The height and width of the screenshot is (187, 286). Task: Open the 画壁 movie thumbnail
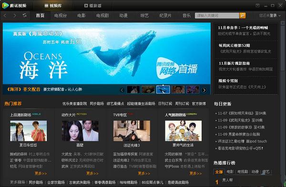[80, 131]
